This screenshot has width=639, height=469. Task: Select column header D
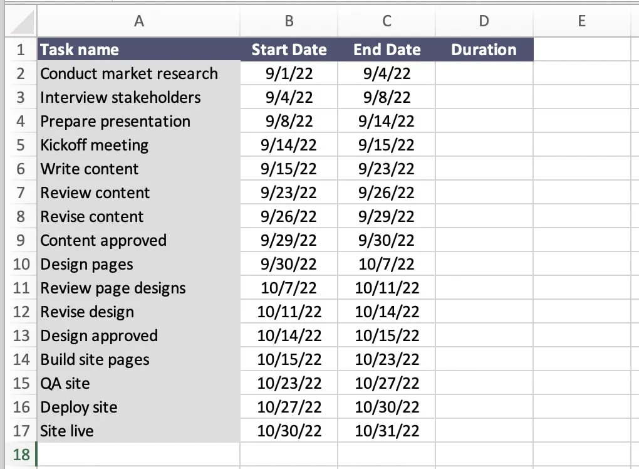pyautogui.click(x=483, y=21)
